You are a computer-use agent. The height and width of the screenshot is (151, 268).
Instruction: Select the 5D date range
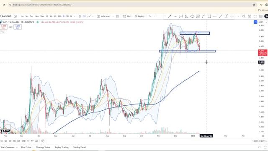(5, 141)
